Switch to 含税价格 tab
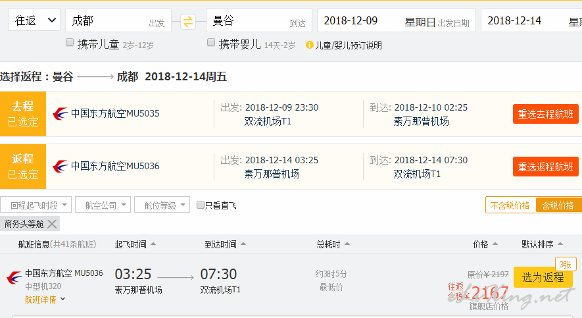The height and width of the screenshot is (318, 582). tap(558, 205)
